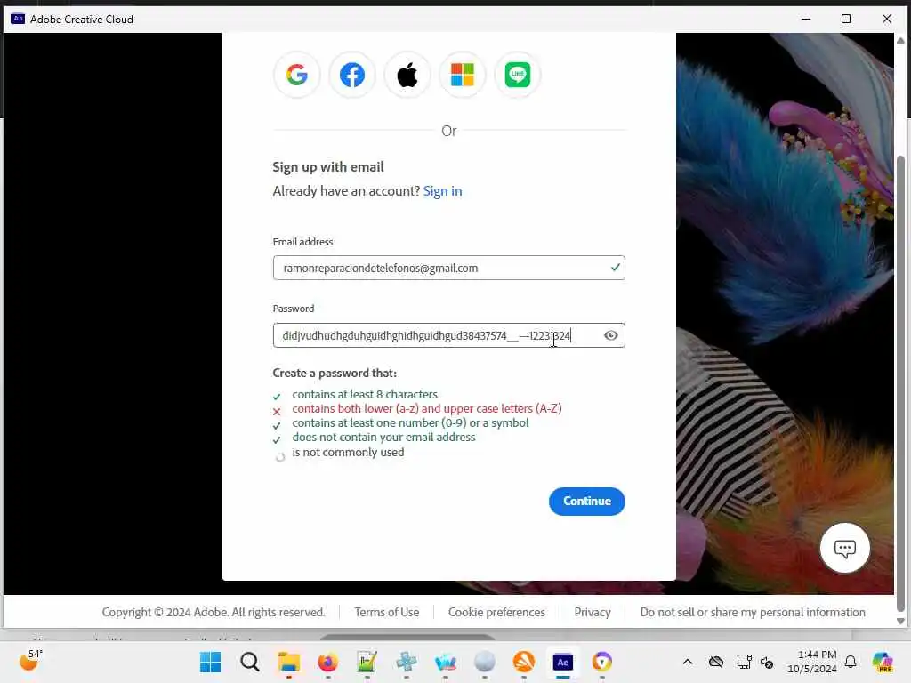
Task: Focus the Email address field
Action: [448, 268]
